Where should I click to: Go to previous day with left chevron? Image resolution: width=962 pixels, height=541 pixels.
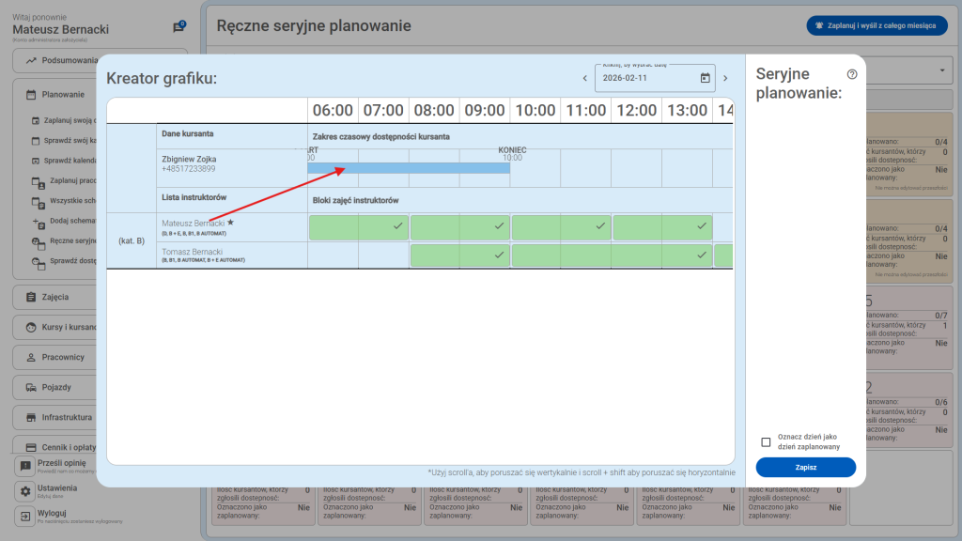[584, 78]
